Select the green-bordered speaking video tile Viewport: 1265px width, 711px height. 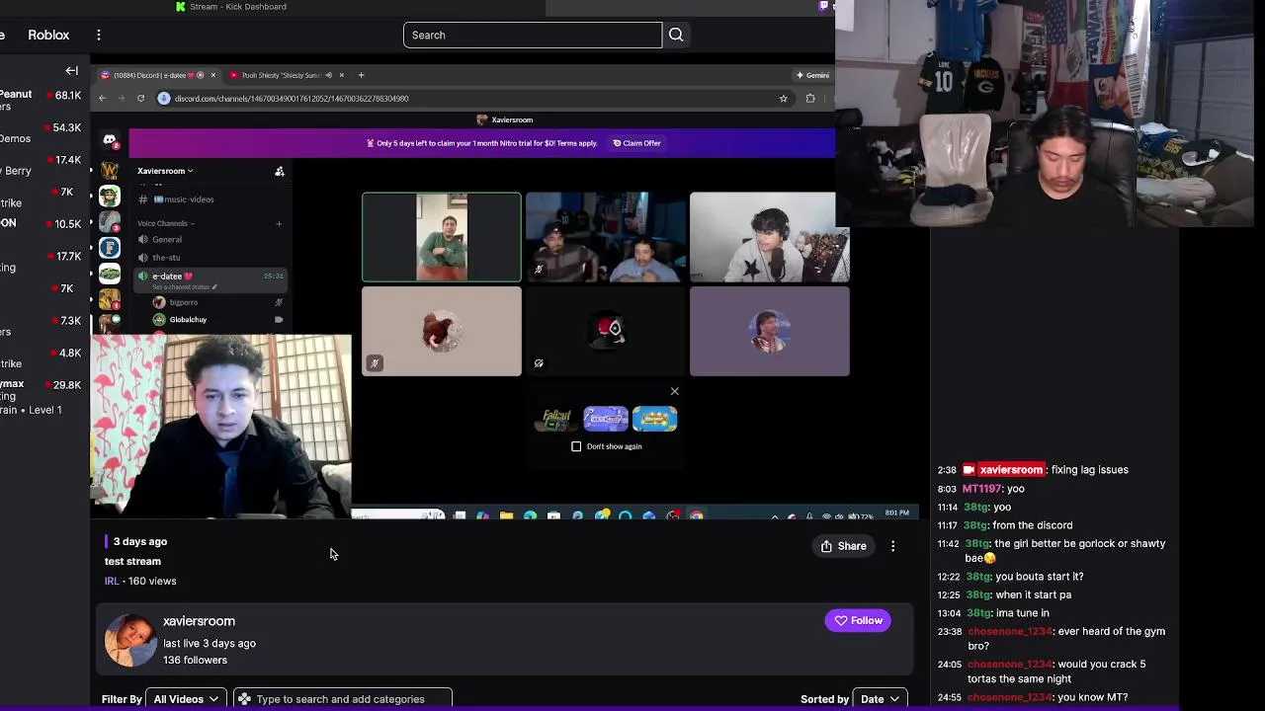pos(441,237)
